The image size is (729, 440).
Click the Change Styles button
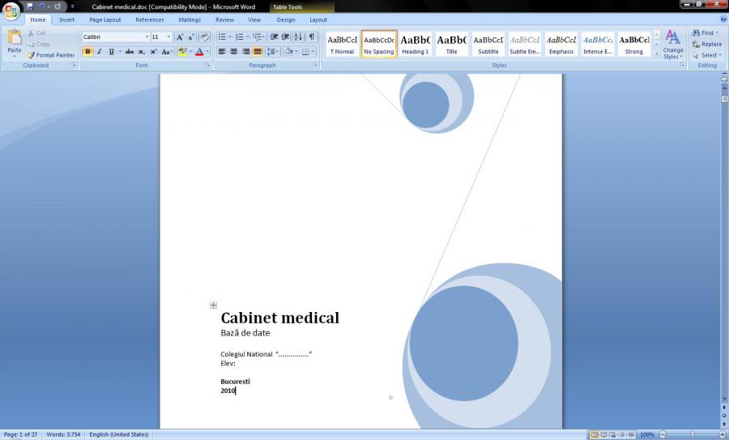pyautogui.click(x=673, y=45)
